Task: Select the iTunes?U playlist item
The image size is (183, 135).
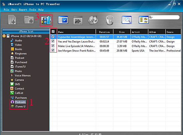Action: (20, 67)
